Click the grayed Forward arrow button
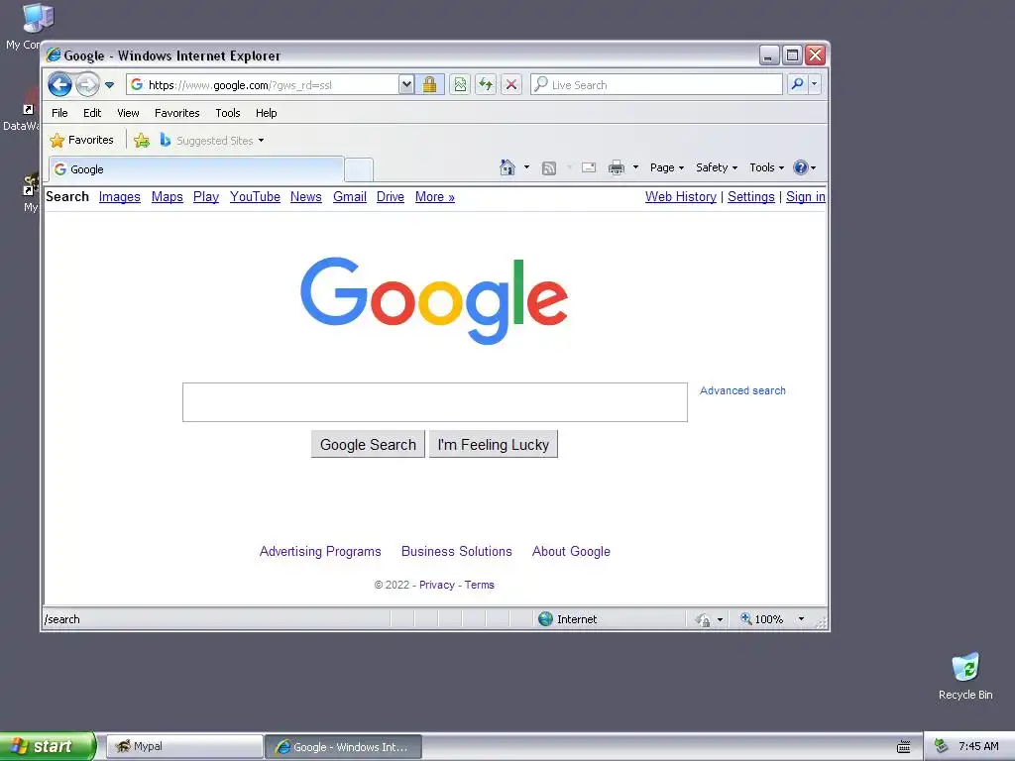Viewport: 1015px width, 761px height. pos(87,84)
